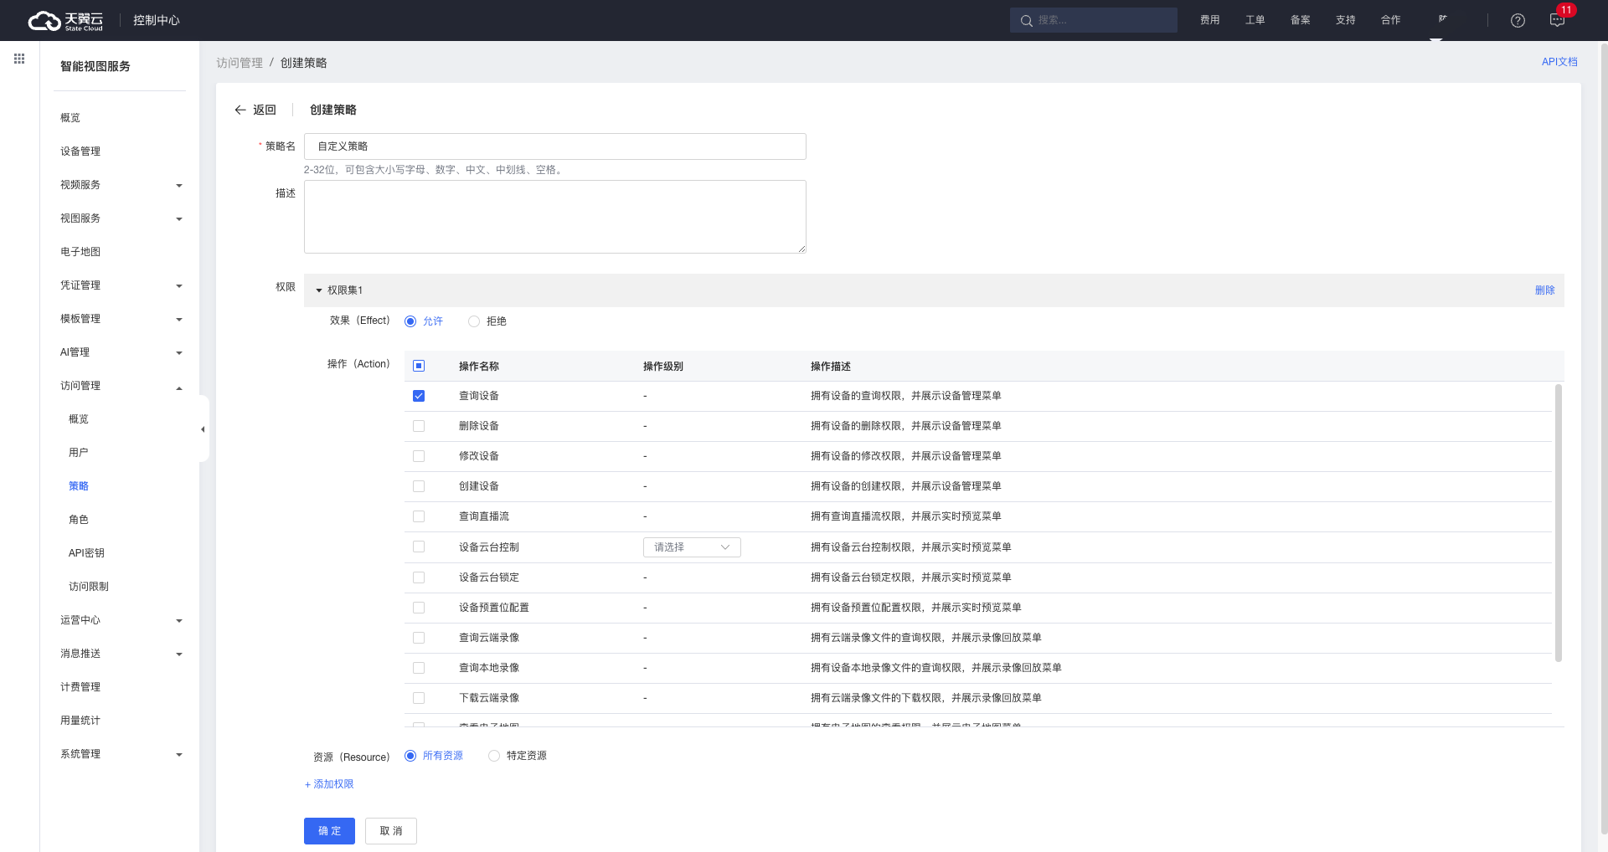Open the 请选择 operation level dropdown

(x=692, y=547)
